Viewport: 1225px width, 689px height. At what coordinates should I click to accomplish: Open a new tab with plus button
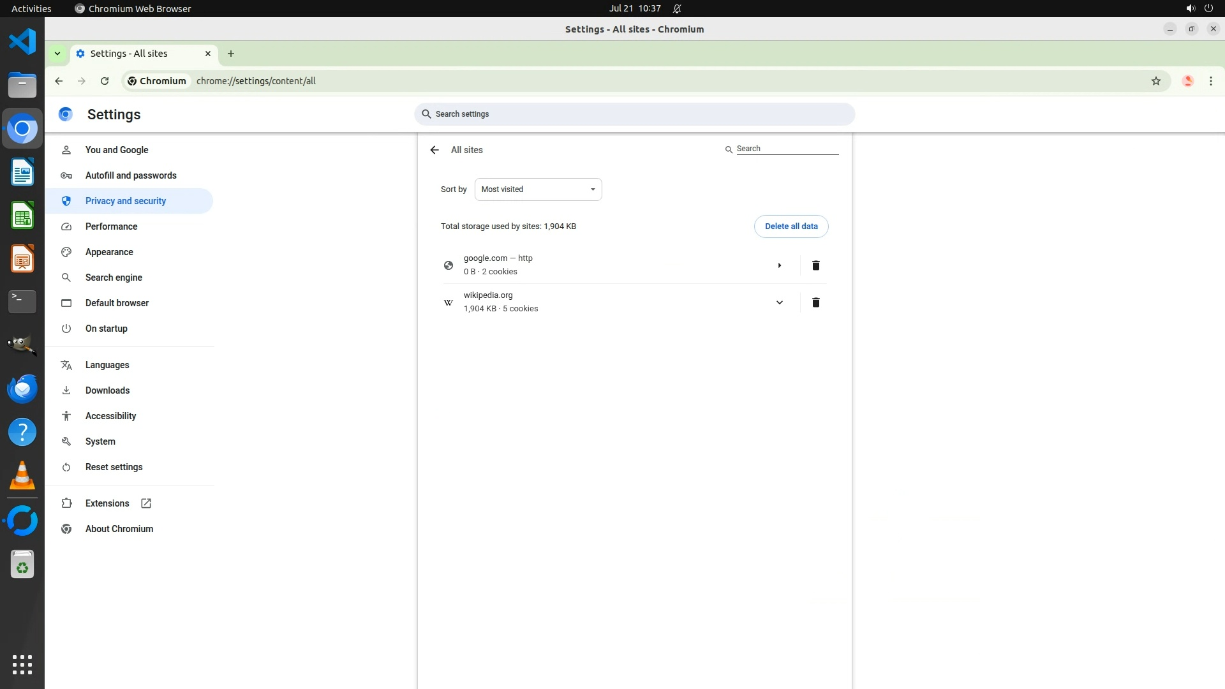coord(231,54)
